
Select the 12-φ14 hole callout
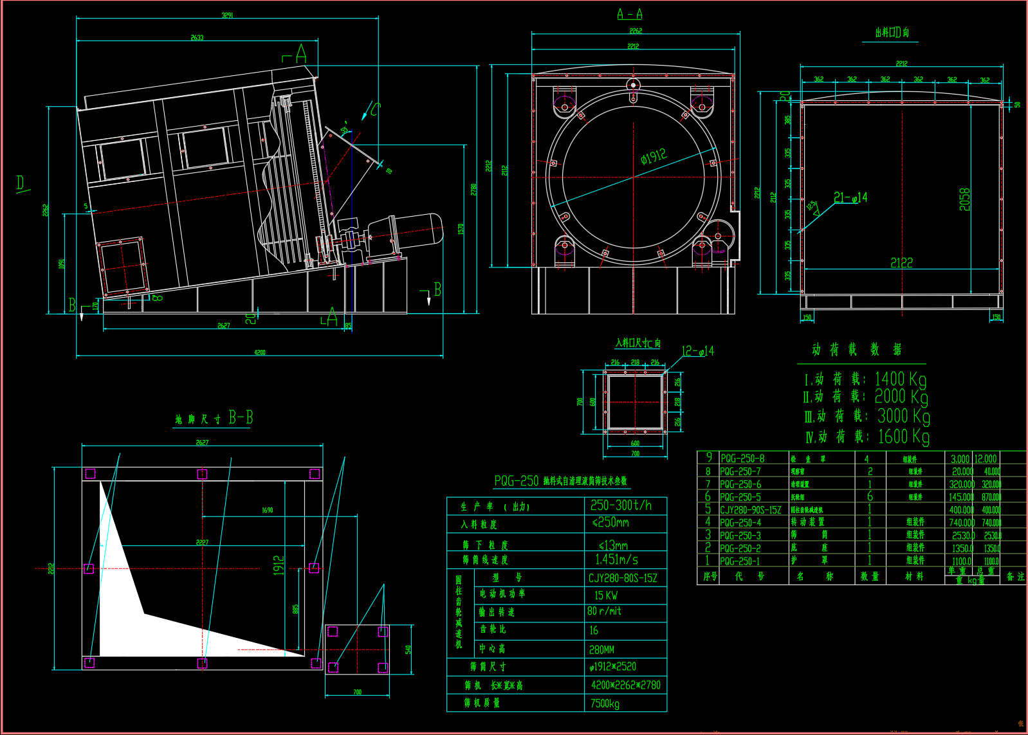(697, 351)
